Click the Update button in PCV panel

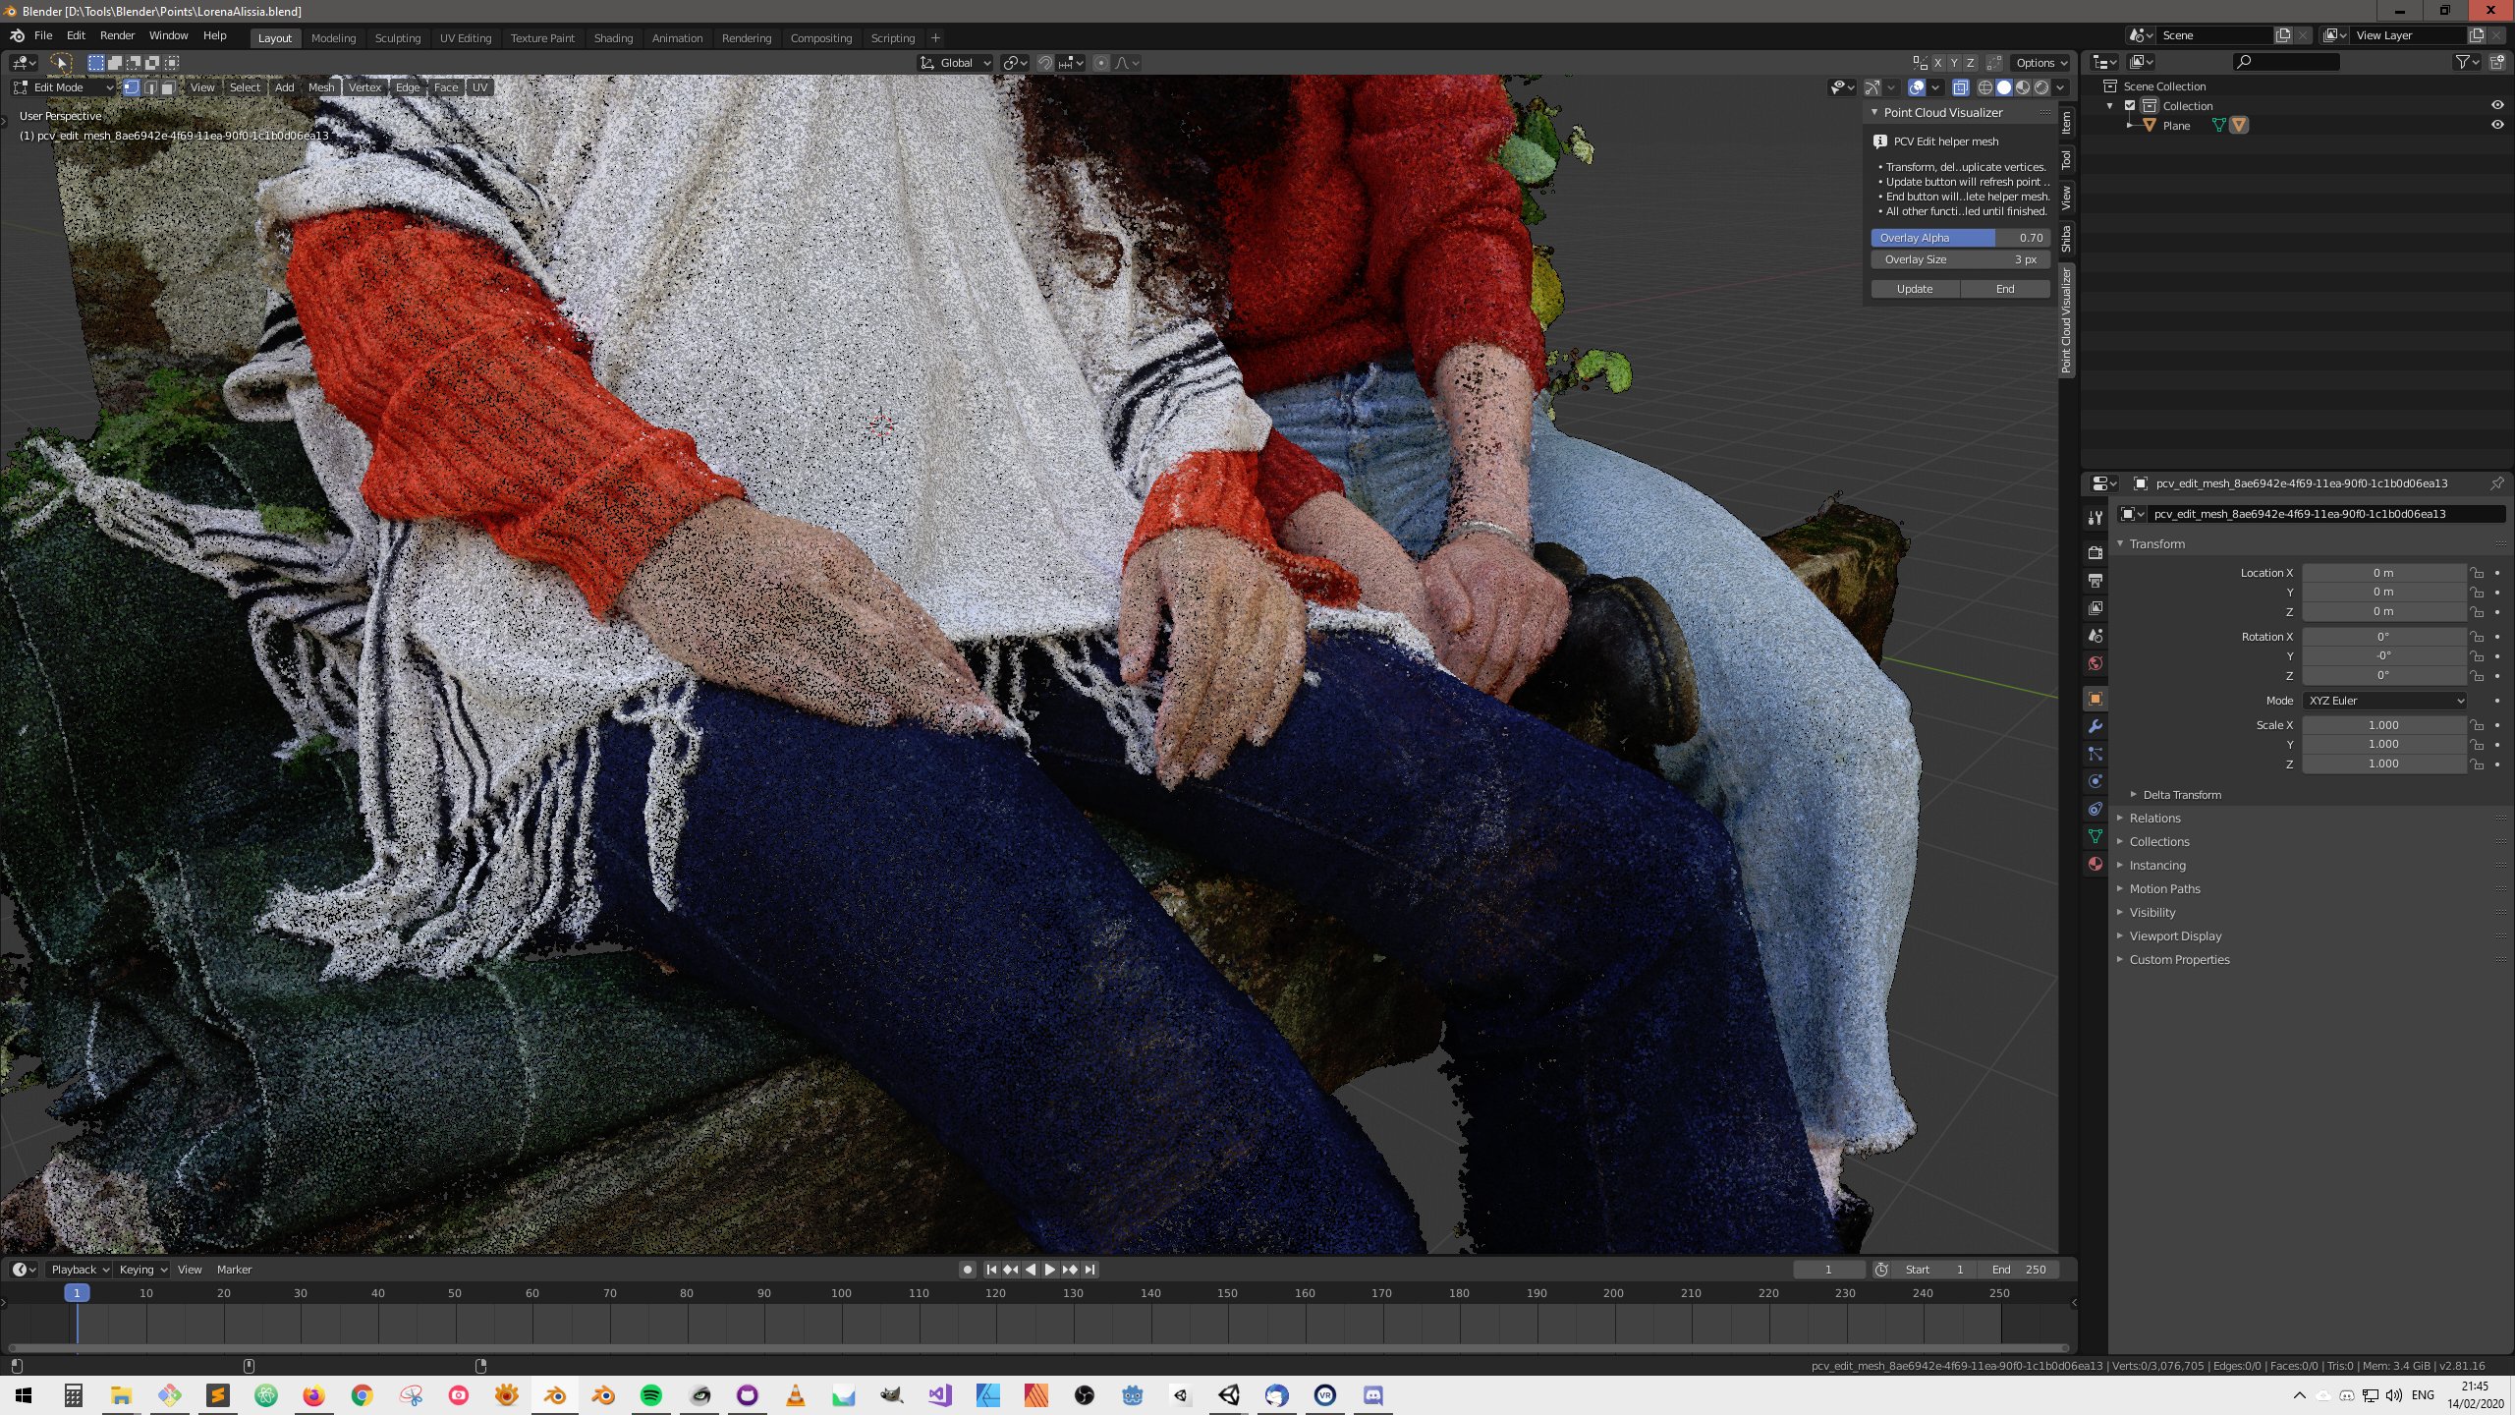pyautogui.click(x=1914, y=289)
